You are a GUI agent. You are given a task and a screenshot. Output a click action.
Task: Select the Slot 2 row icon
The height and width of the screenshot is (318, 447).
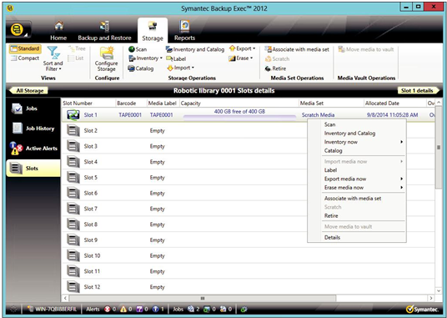[x=73, y=131]
